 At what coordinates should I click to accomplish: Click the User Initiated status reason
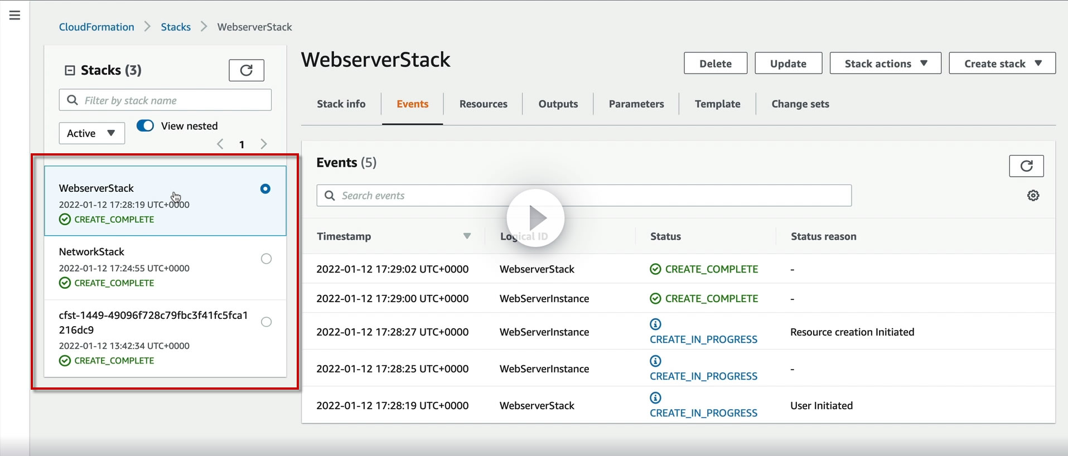pos(821,406)
